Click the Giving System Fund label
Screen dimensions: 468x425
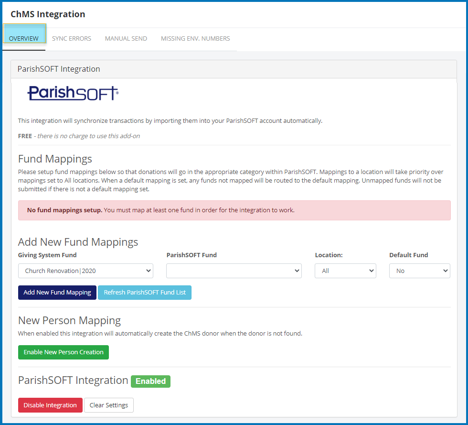pyautogui.click(x=47, y=255)
